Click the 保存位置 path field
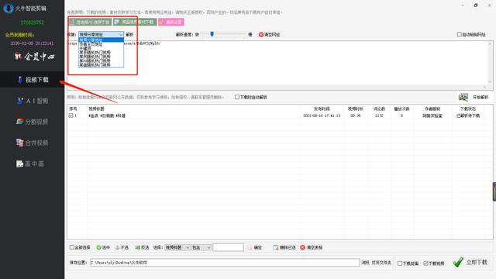496x279 pixels. (x=225, y=263)
